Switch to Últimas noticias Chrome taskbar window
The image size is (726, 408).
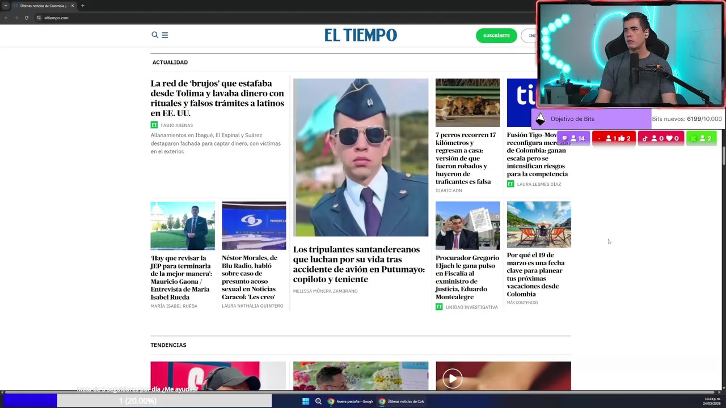coord(402,401)
